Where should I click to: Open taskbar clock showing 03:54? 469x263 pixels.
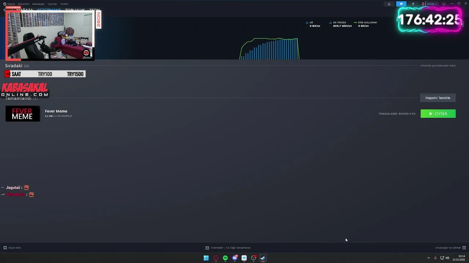pos(459,258)
